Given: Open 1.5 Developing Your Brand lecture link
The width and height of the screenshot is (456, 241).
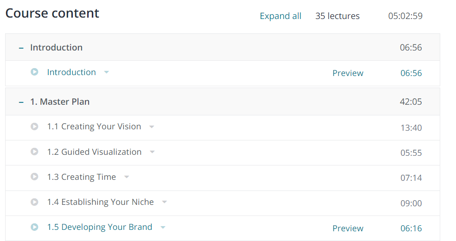Looking at the screenshot, I should (x=100, y=227).
